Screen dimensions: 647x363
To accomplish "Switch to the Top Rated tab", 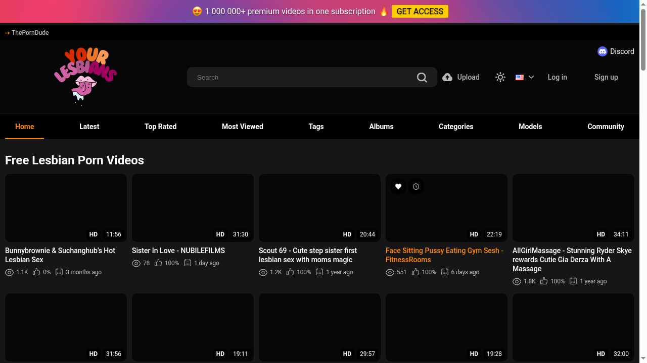I will pos(160,127).
